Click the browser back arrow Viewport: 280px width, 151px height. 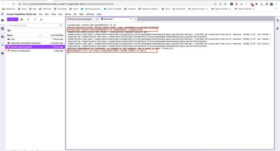click(3, 4)
